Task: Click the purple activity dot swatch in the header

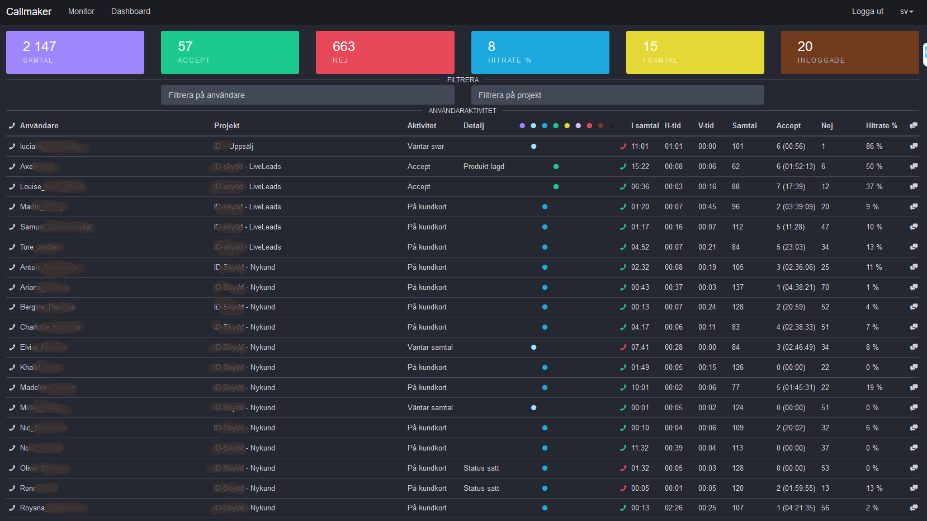Action: tap(522, 125)
